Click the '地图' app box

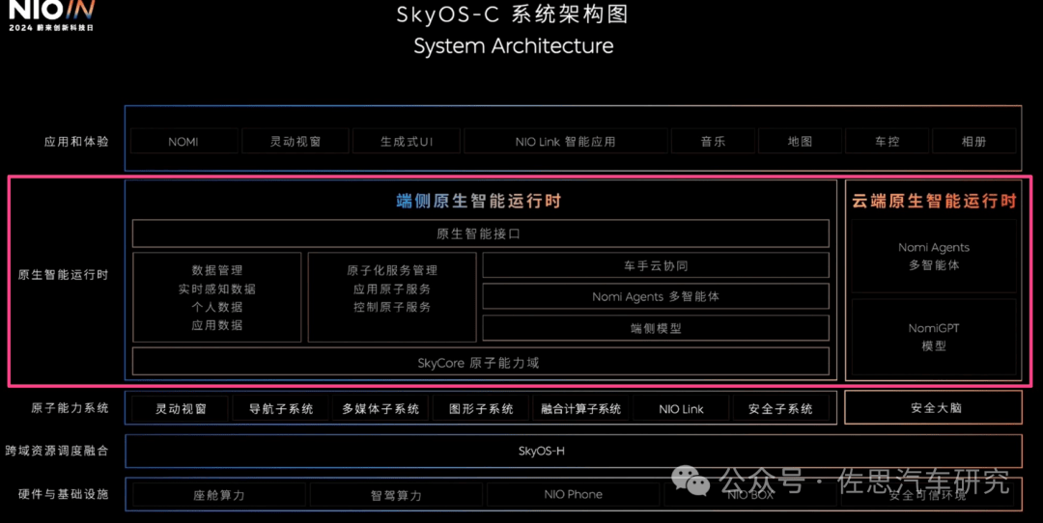click(801, 142)
